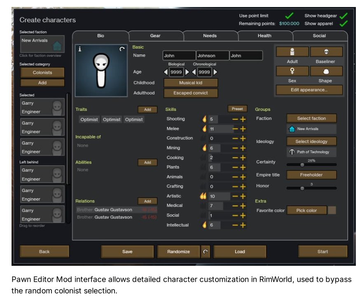
Task: Click the Save button
Action: coord(127,251)
